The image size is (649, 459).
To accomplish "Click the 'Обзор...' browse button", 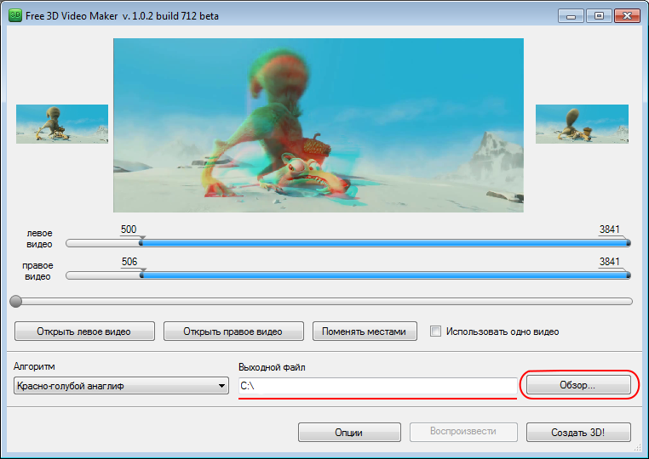I will [578, 385].
